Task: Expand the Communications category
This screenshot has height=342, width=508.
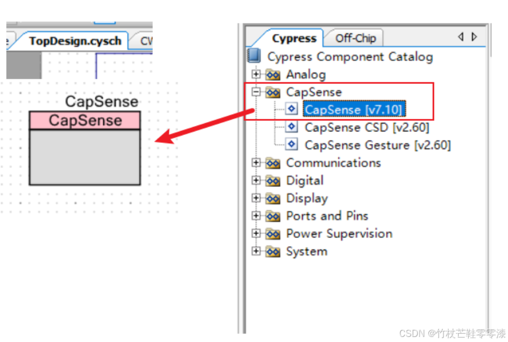Action: pos(256,162)
